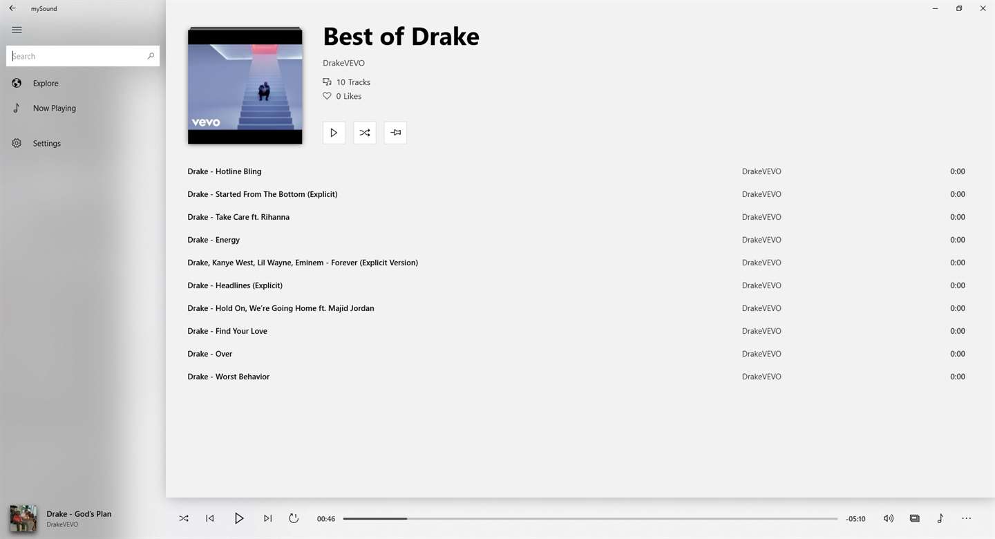Screen dimensions: 995x539
Task: Toggle shuffle in the playback bar
Action: (x=184, y=518)
